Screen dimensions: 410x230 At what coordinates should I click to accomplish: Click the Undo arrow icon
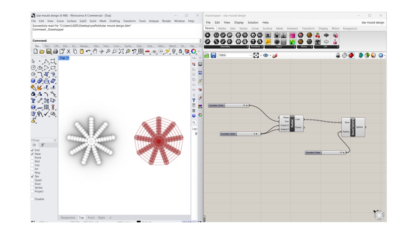click(x=88, y=51)
